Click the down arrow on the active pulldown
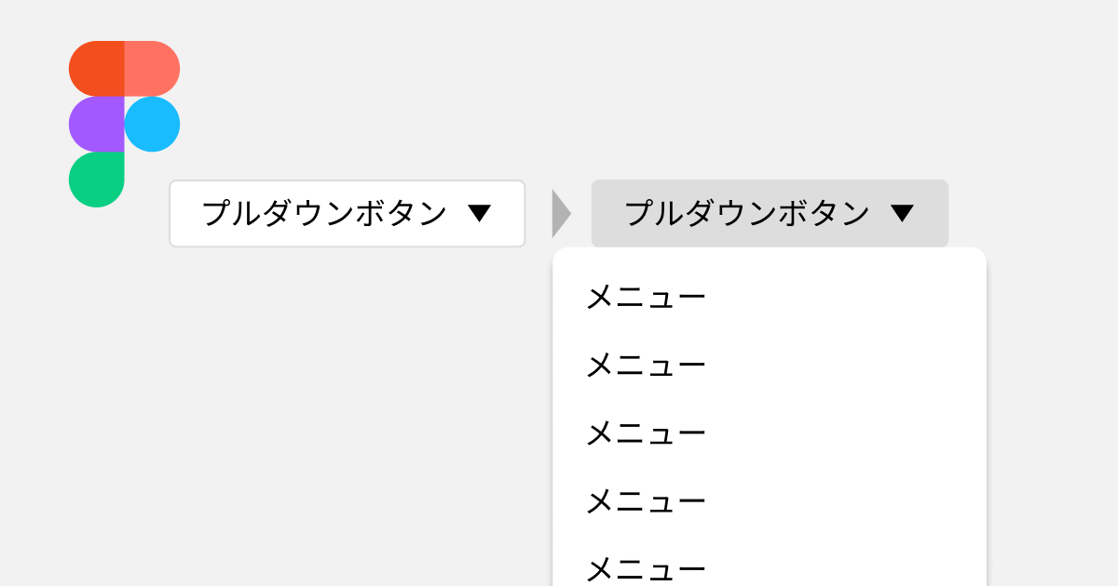The image size is (1118, 586). click(903, 213)
